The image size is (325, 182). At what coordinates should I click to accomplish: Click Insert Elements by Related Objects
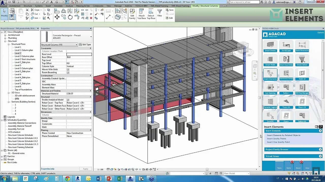click(x=284, y=135)
